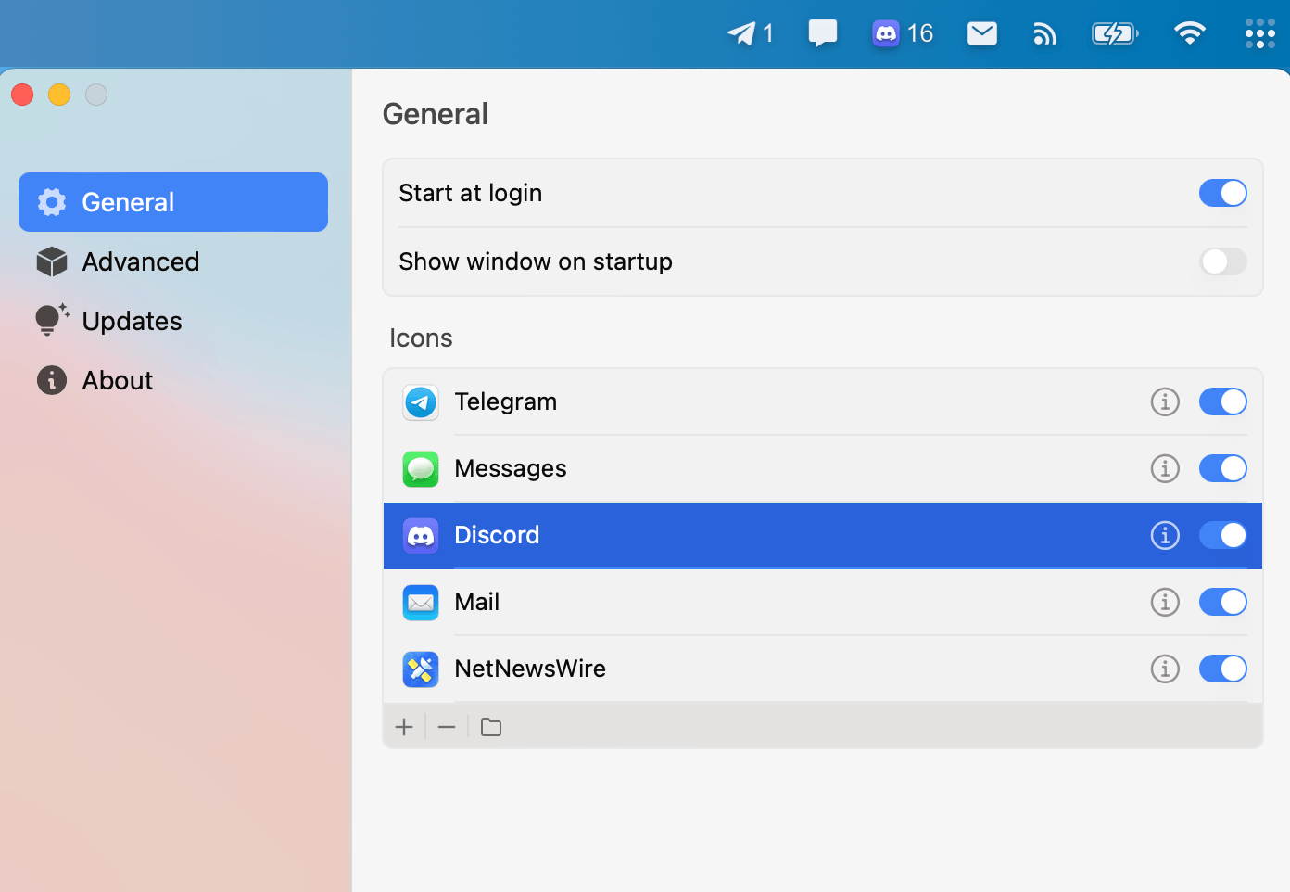Select the Messages row label
The image size is (1290, 892).
[511, 468]
